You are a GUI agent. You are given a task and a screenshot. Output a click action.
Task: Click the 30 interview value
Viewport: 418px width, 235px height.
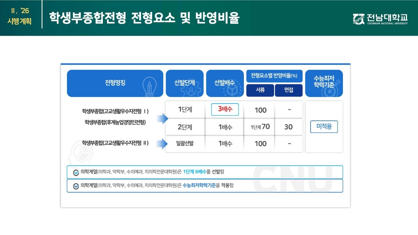(288, 127)
